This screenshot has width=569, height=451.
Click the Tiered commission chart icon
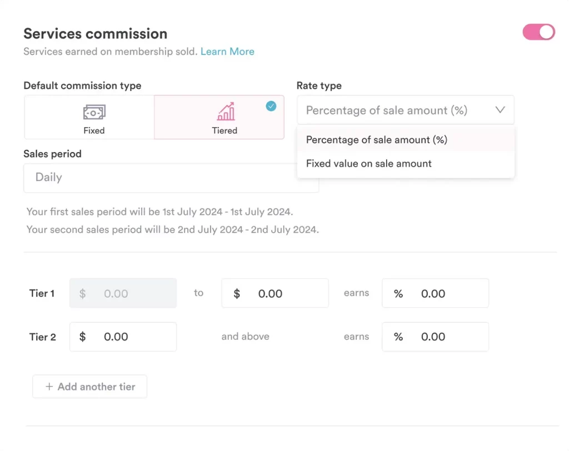click(x=225, y=112)
